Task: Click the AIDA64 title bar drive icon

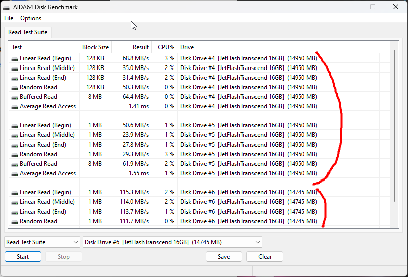Action: tap(6, 7)
